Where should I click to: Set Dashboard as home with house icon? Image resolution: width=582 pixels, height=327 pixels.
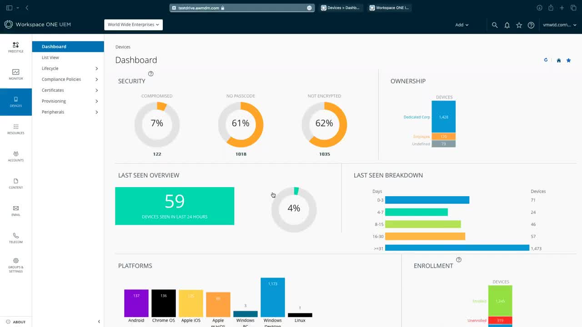(558, 60)
